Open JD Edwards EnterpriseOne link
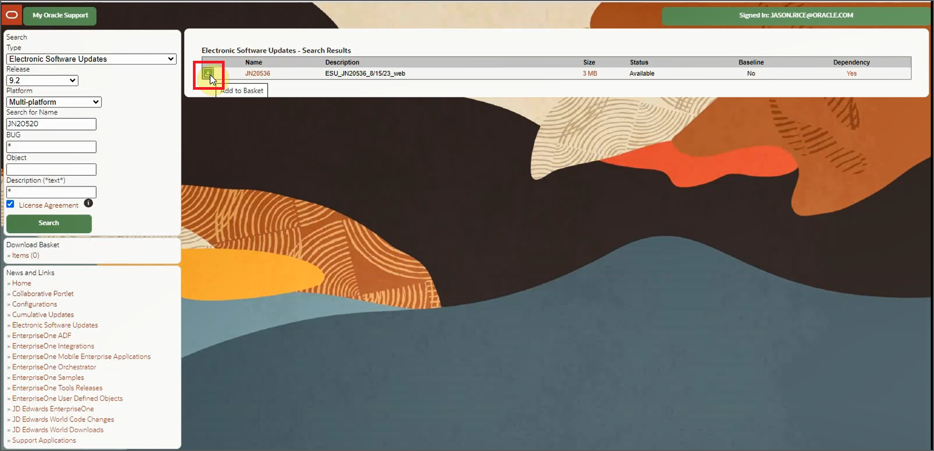Viewport: 934px width, 451px height. (x=53, y=409)
